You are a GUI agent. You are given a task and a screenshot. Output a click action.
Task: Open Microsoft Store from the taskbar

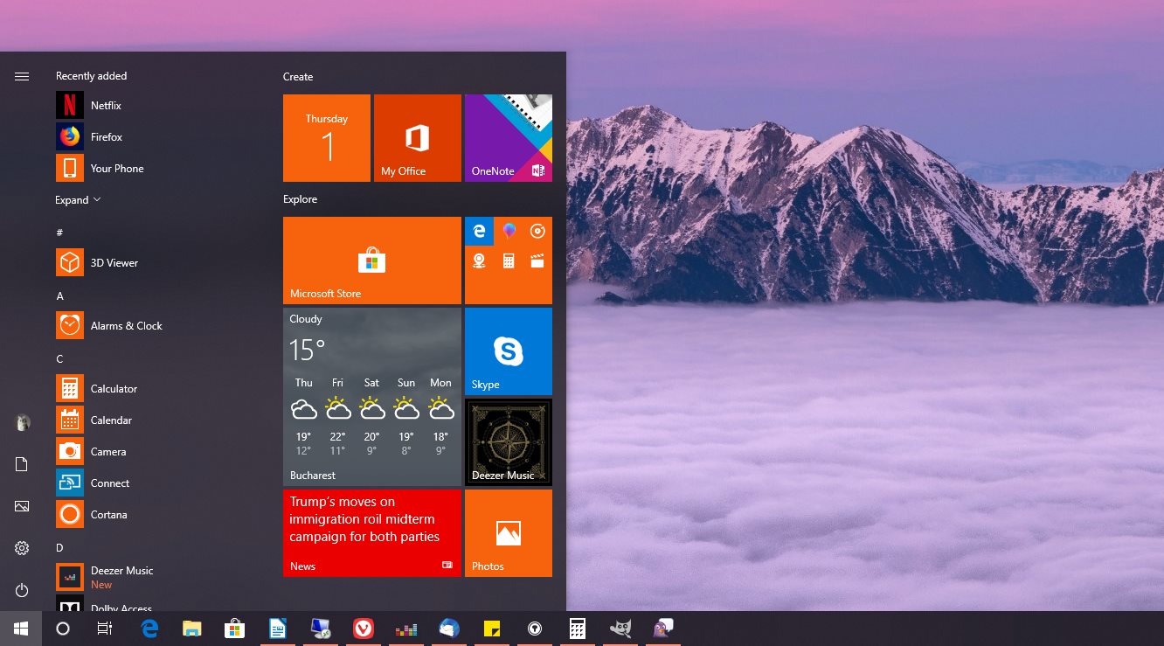(234, 629)
